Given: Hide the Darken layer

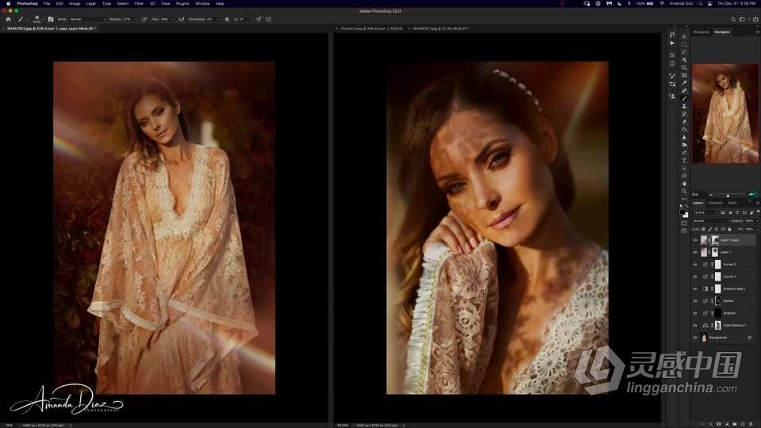Looking at the screenshot, I should click(695, 301).
